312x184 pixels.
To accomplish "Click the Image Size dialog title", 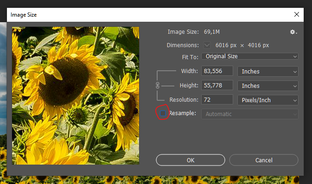I will 24,15.
